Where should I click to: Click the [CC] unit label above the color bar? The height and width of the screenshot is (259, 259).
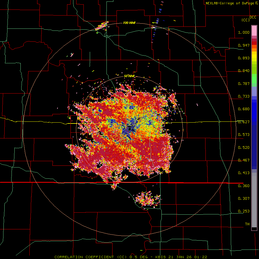[x=246, y=20]
